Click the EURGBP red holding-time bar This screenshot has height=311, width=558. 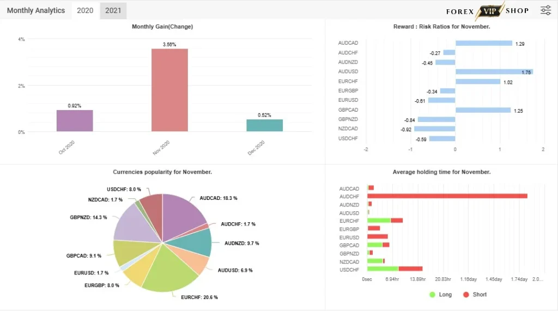374,228
